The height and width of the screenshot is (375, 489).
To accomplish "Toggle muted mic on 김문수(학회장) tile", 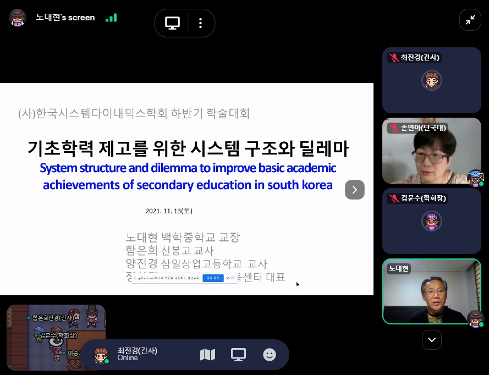I will pos(394,198).
